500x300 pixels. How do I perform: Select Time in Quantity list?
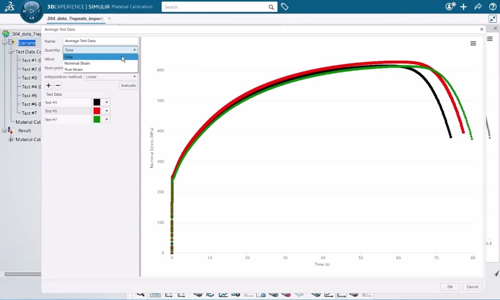coord(101,57)
